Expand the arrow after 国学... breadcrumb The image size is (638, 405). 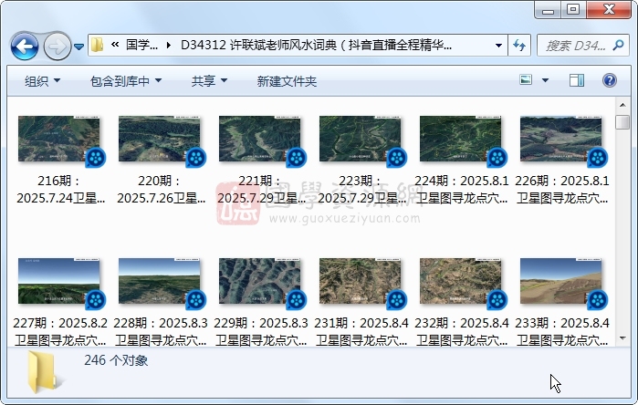[169, 45]
